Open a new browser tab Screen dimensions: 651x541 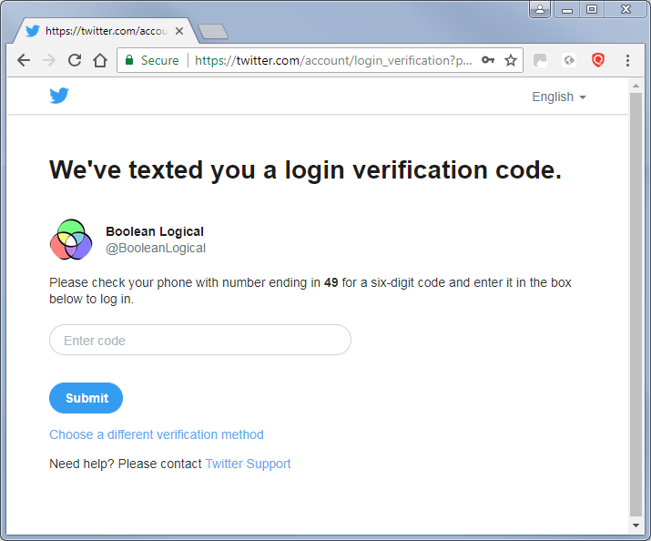(x=213, y=32)
